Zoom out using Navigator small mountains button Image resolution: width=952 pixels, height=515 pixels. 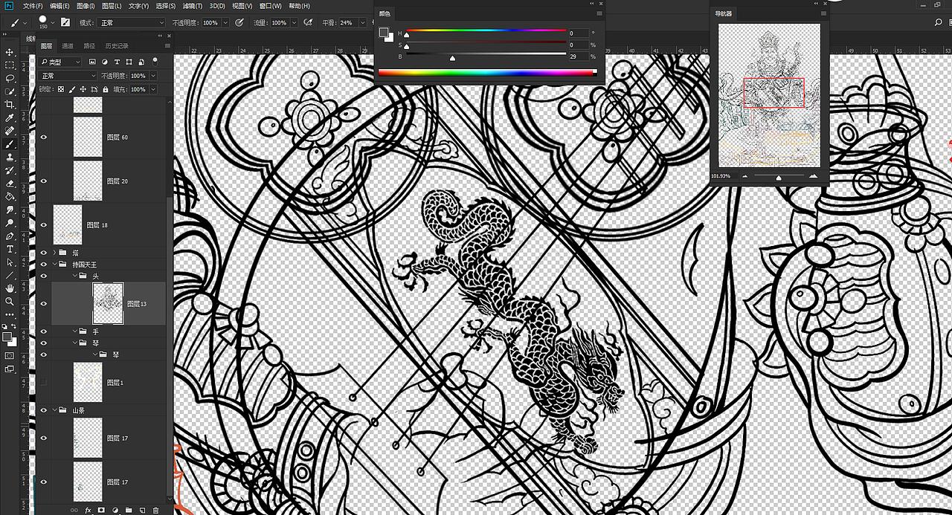tap(745, 177)
